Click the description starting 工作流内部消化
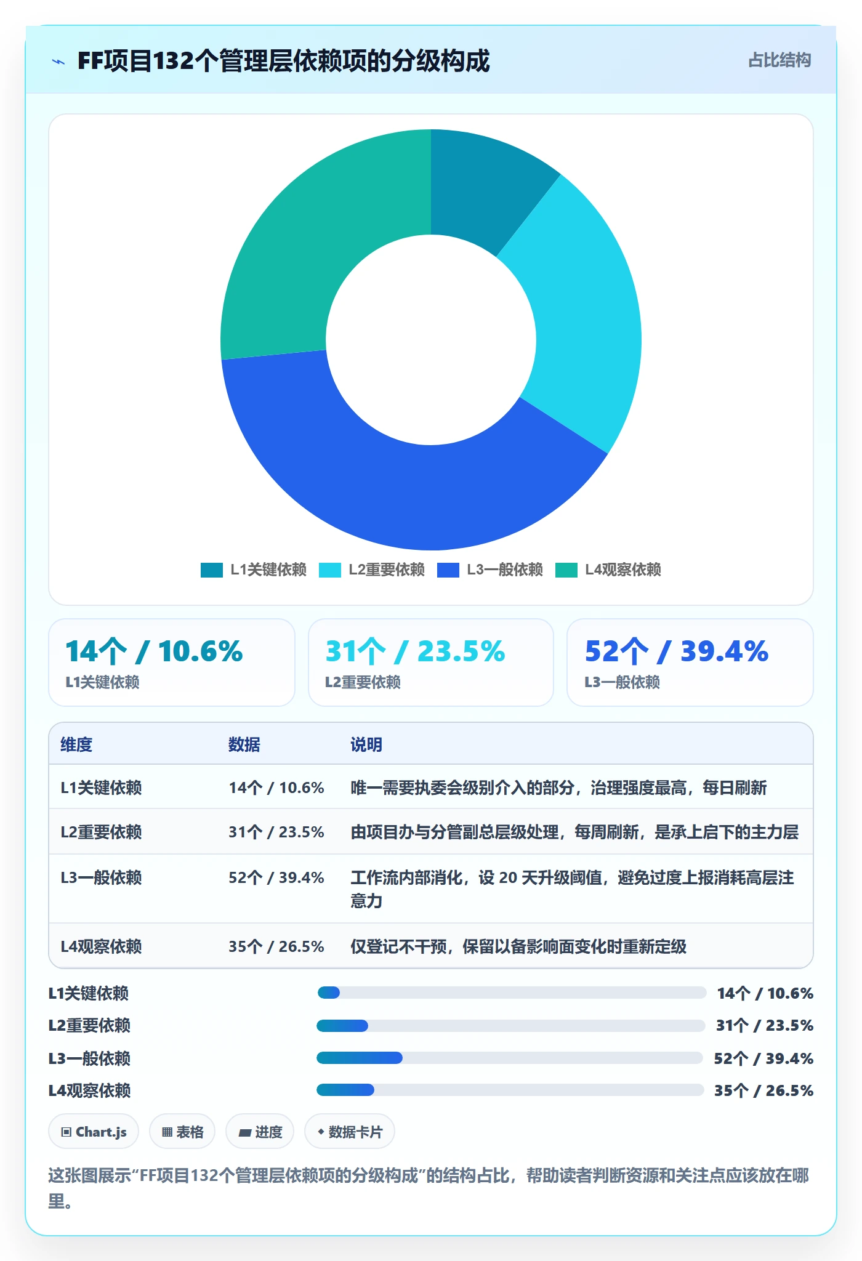 tap(573, 889)
